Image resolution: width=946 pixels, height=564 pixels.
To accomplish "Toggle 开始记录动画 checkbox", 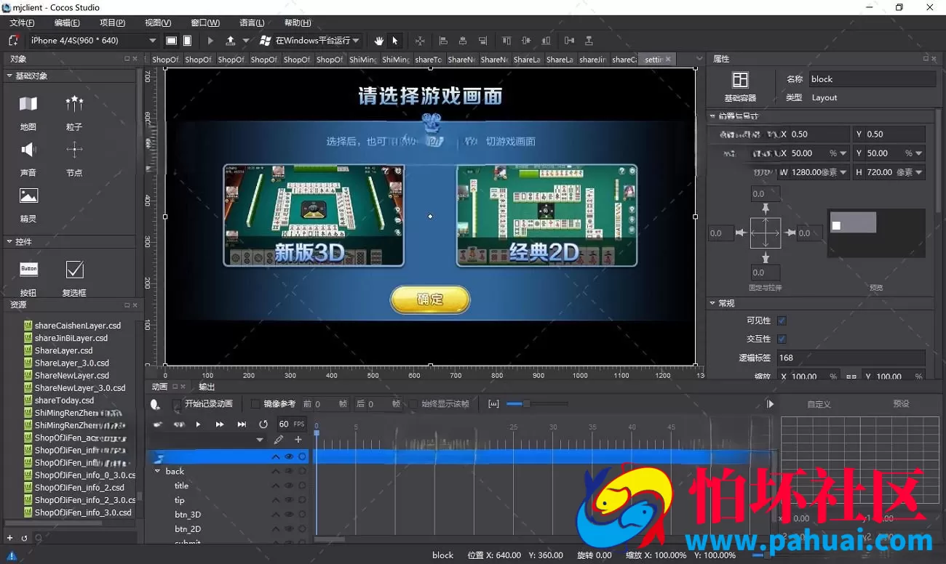I will [177, 404].
